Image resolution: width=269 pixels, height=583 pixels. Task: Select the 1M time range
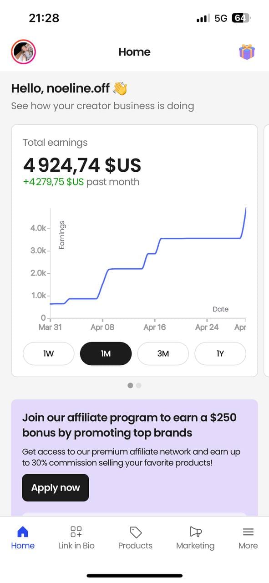(x=106, y=353)
